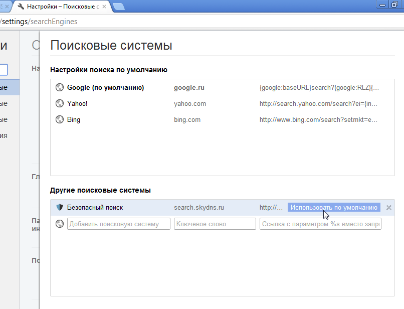Screen dimensions: 404x309
Task: Click the address bar showing settings/searchEngines
Action: click(201, 22)
